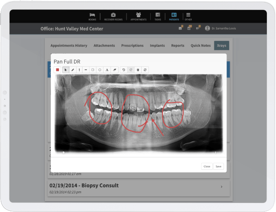The height and width of the screenshot is (212, 276).
Task: Open the Xrays tab
Action: pyautogui.click(x=222, y=46)
